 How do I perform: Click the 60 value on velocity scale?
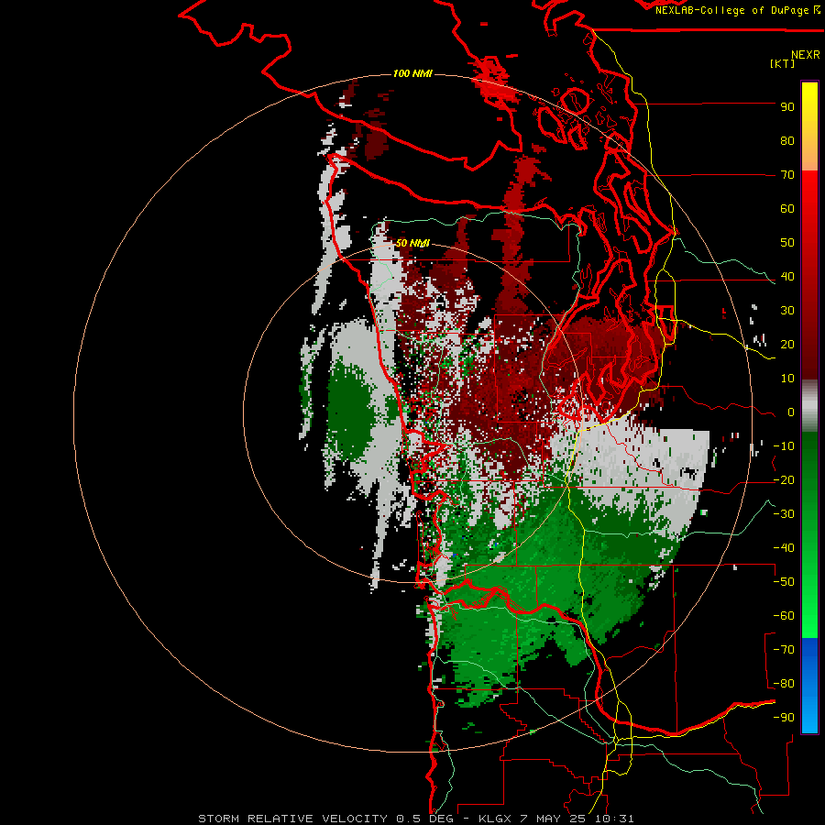pos(787,208)
